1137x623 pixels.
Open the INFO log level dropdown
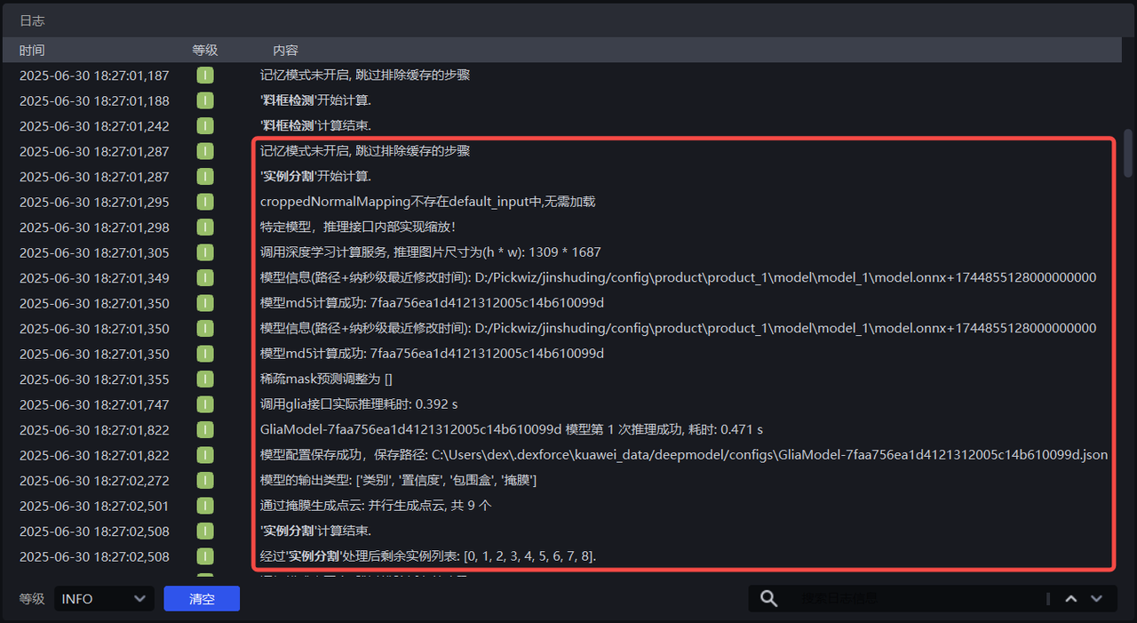click(x=104, y=599)
